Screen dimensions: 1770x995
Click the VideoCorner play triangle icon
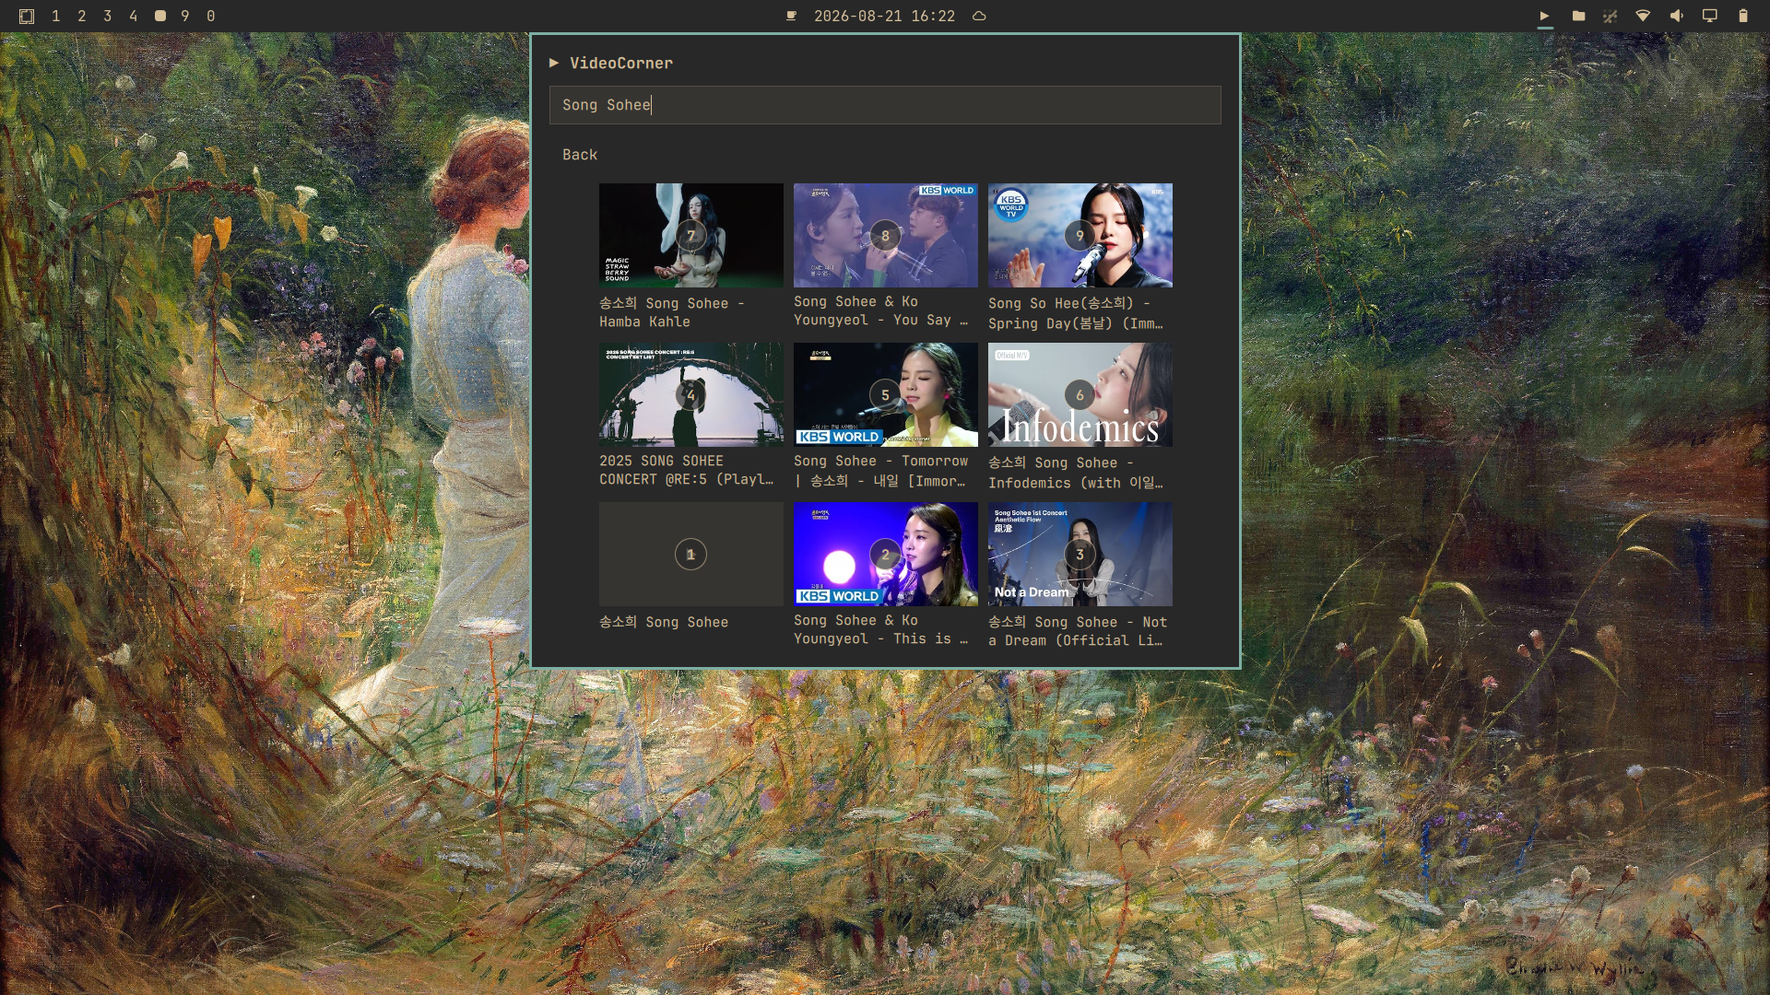click(554, 63)
